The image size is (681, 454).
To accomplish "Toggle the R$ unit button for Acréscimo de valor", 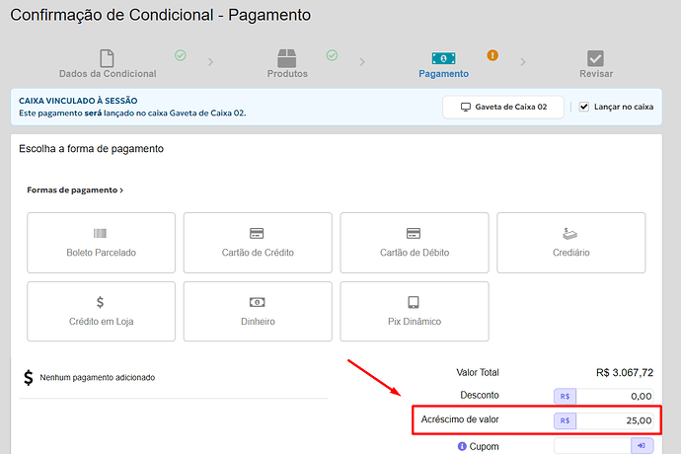I will coord(566,420).
